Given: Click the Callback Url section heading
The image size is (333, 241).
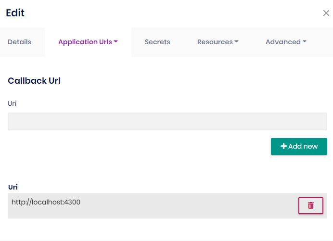Looking at the screenshot, I should click(34, 80).
